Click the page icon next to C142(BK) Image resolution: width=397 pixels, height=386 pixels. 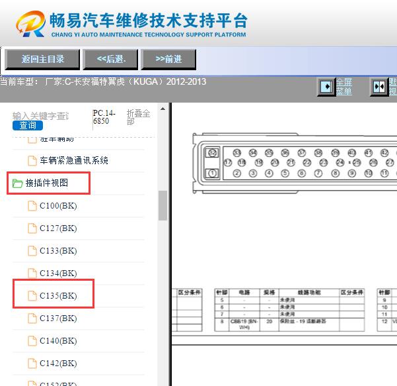(x=32, y=363)
